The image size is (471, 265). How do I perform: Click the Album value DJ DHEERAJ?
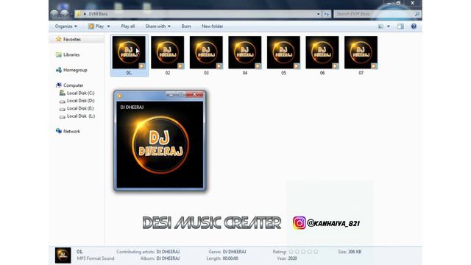[x=168, y=258]
